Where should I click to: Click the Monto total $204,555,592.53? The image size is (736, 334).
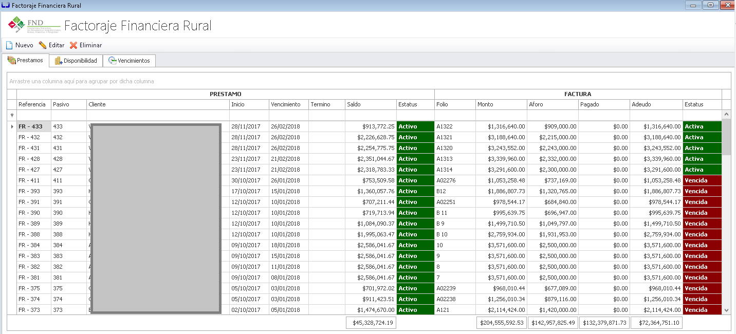(501, 323)
